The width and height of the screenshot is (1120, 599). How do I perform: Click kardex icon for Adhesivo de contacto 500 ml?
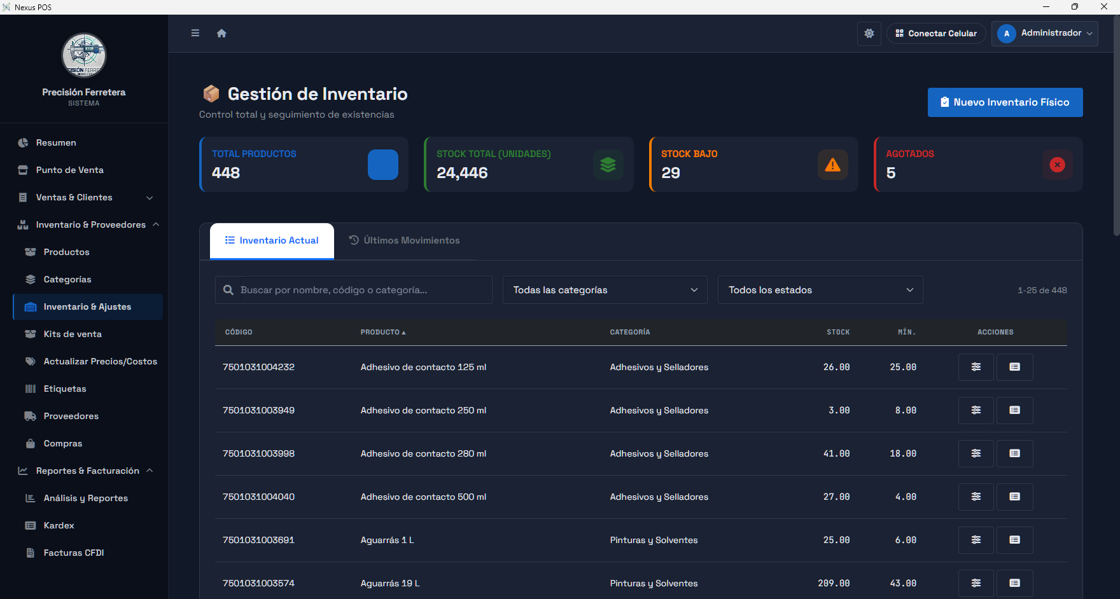[1015, 497]
